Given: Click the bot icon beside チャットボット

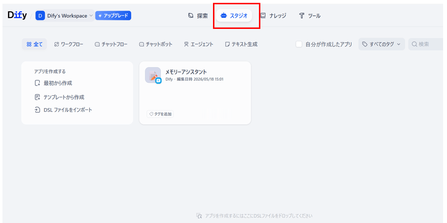Looking at the screenshot, I should click(141, 44).
